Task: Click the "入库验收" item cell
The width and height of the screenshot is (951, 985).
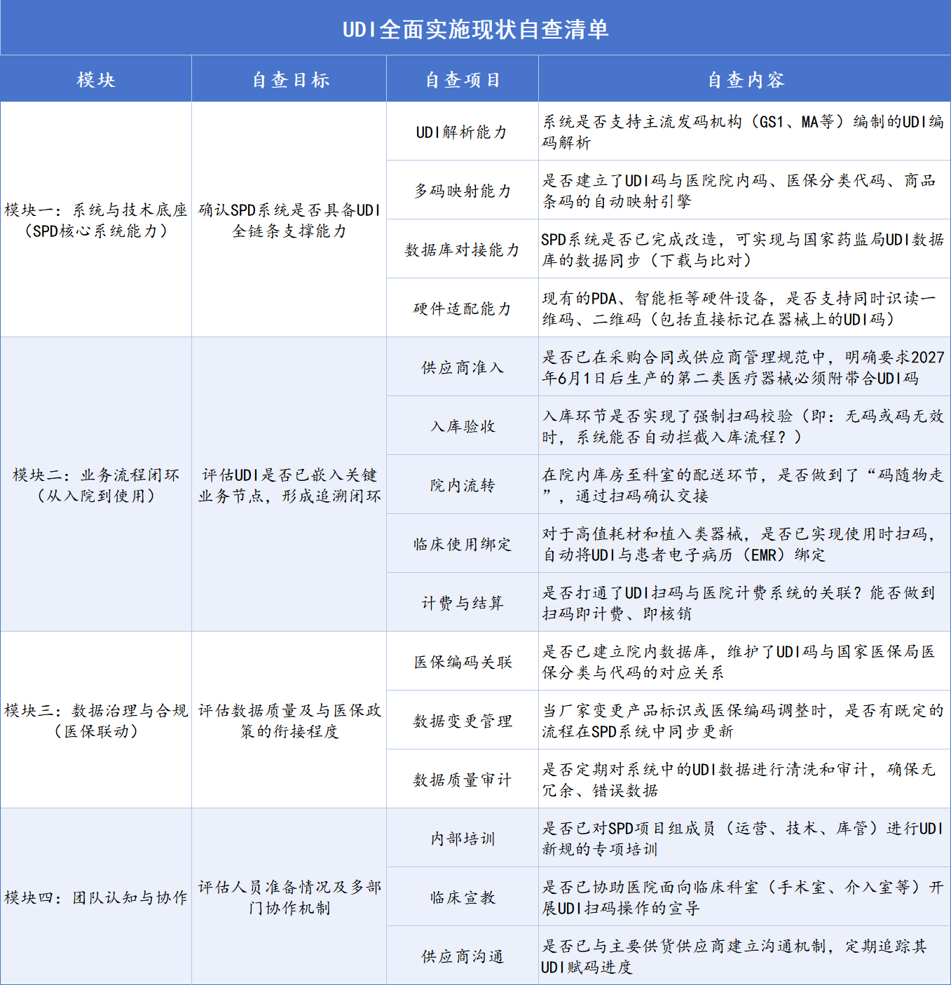Action: pos(463,426)
